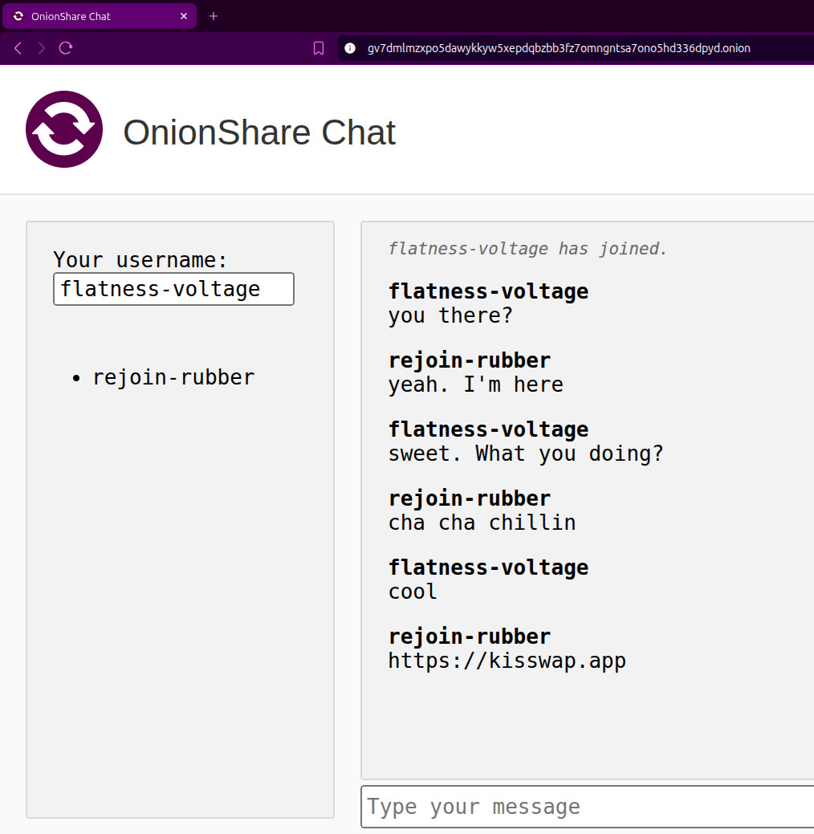Image resolution: width=814 pixels, height=834 pixels.
Task: Click the .onion address bar
Action: coord(559,48)
